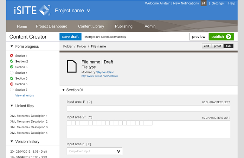Click the document file icon
244x158 pixels.
pyautogui.click(x=72, y=66)
